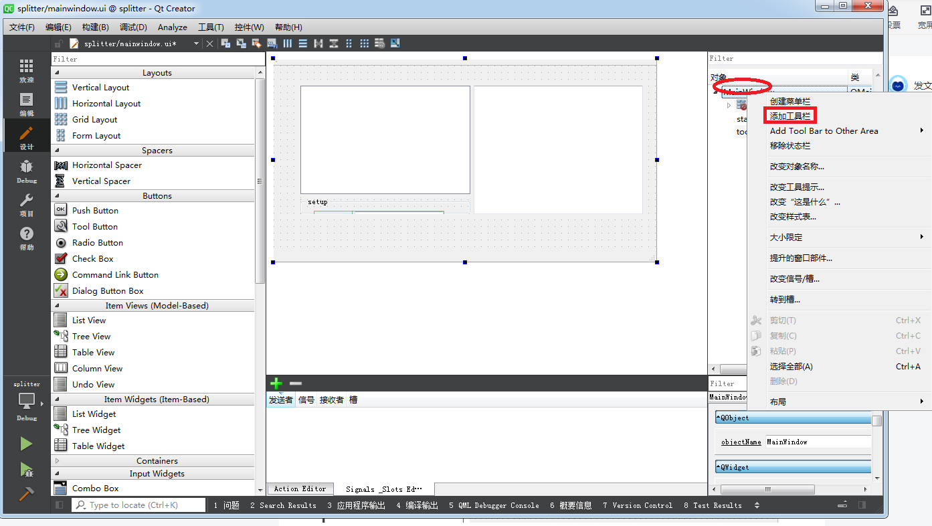
Task: Open Version Control output pane
Action: pos(638,505)
